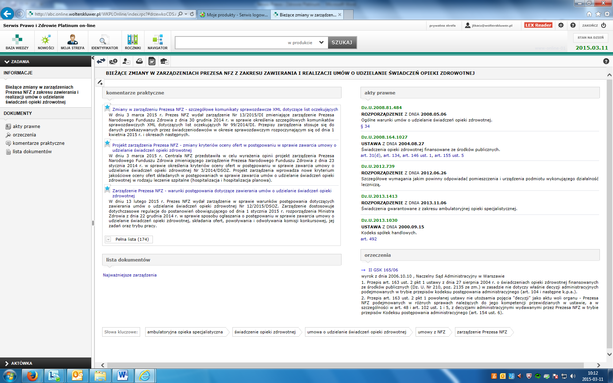Image resolution: width=613 pixels, height=383 pixels.
Task: Export document to Word
Action: click(x=152, y=61)
